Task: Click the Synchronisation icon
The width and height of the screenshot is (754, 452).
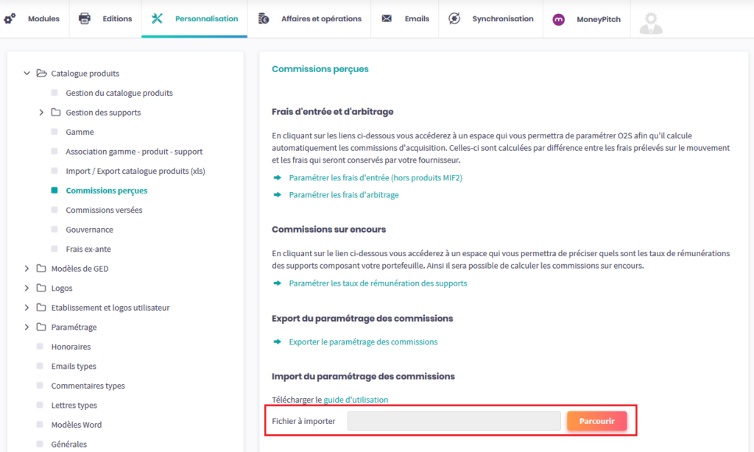Action: coord(454,18)
